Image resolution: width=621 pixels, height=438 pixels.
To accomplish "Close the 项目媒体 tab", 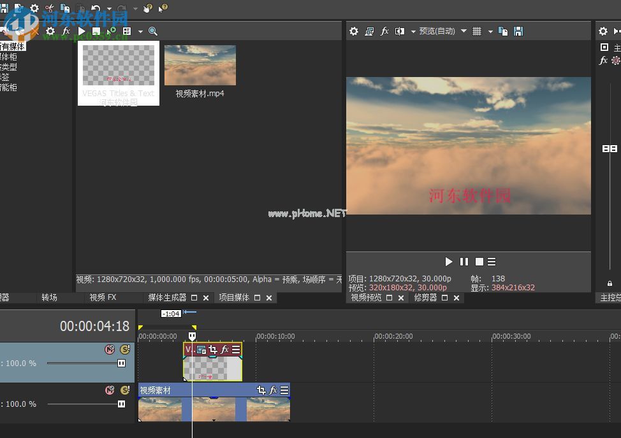I will tap(269, 298).
